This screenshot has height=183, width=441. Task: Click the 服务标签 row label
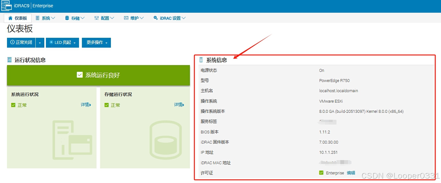pyautogui.click(x=209, y=122)
